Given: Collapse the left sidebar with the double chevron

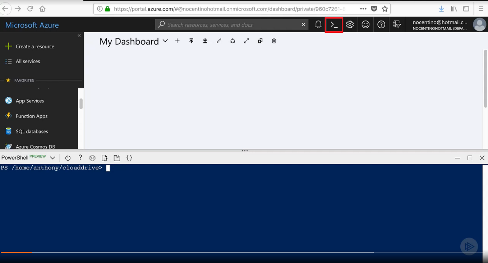Looking at the screenshot, I should click(79, 36).
